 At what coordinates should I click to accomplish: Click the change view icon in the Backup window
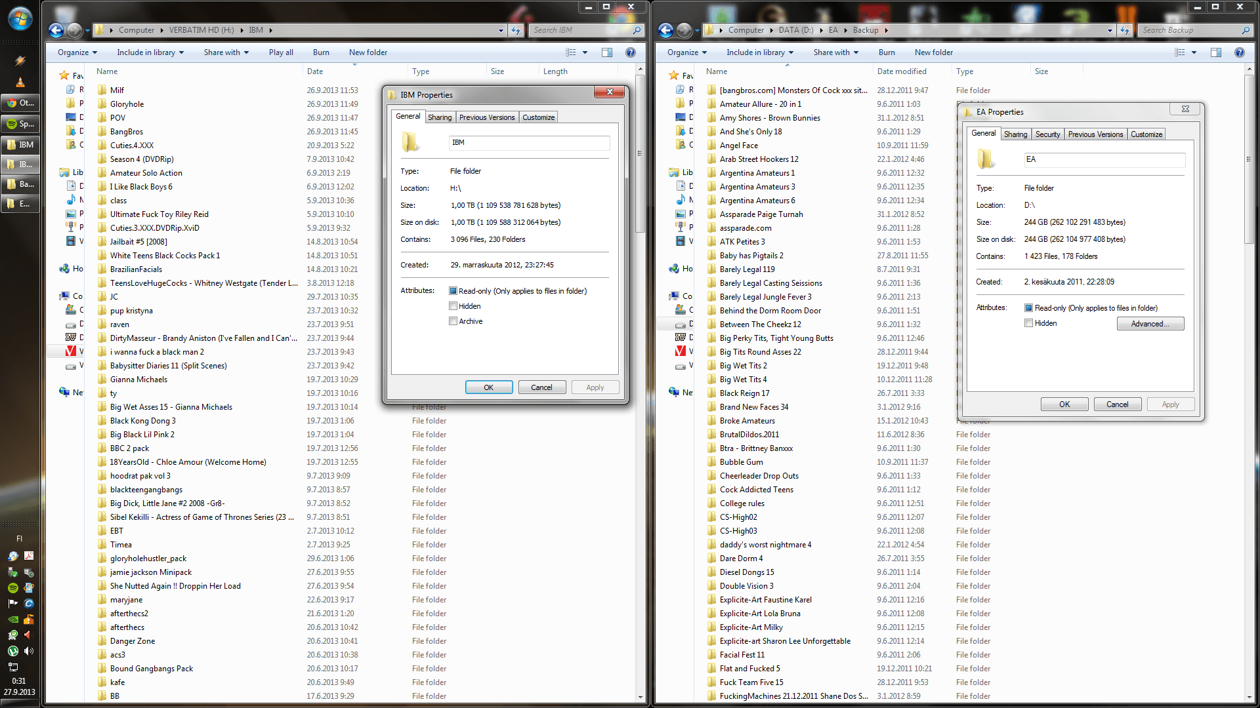coord(1179,52)
